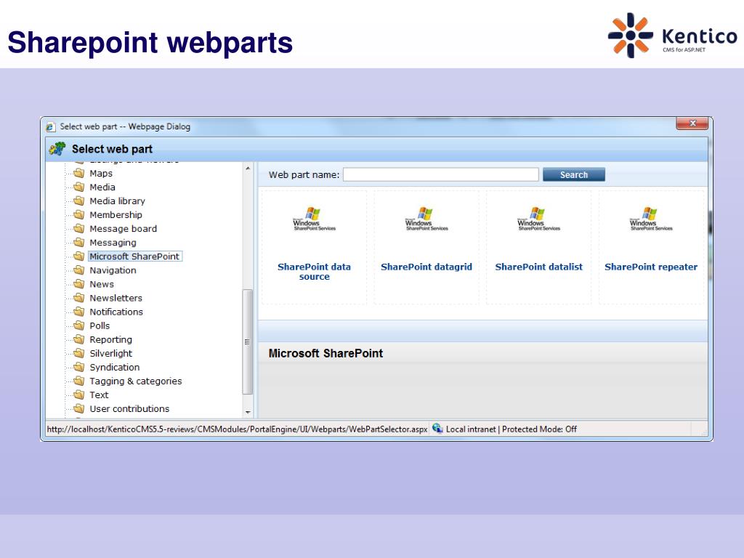
Task: Click the SharePoint data source Windows logo
Action: click(314, 219)
